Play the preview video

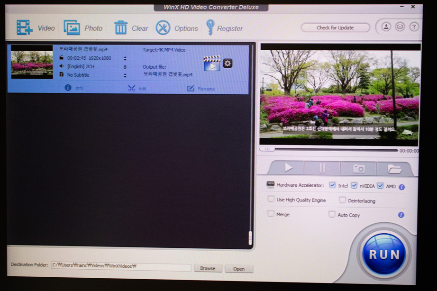[x=289, y=167]
